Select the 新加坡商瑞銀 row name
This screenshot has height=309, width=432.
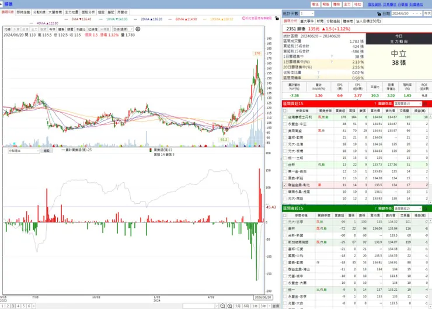(x=298, y=242)
